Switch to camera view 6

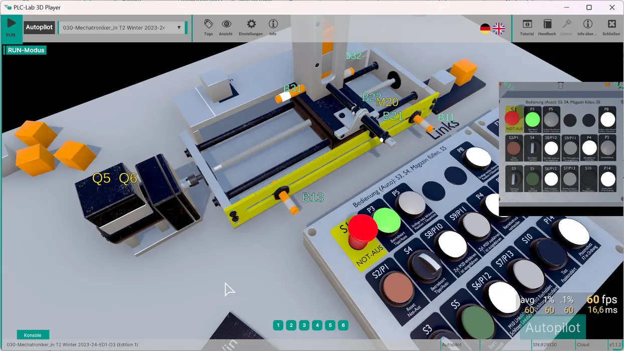[x=343, y=325]
